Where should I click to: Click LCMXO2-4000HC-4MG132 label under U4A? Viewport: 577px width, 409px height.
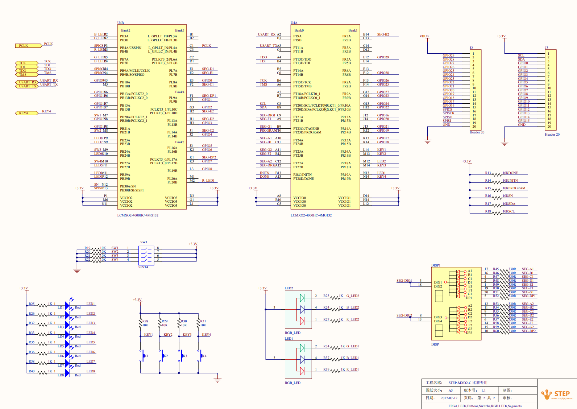[311, 215]
